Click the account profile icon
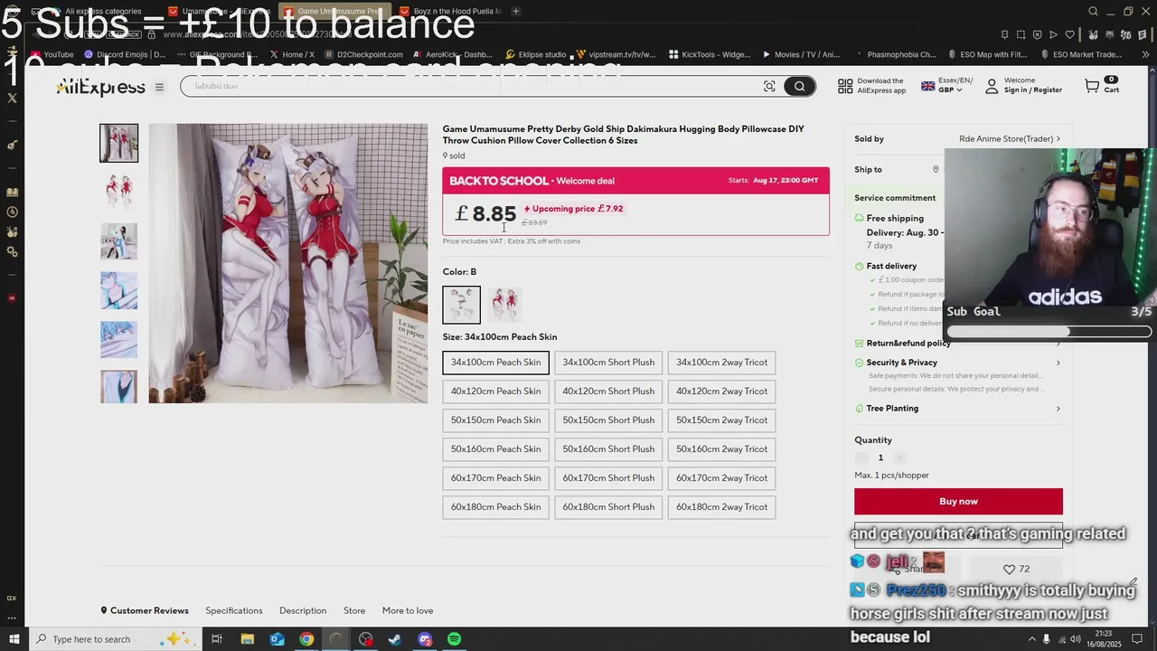The width and height of the screenshot is (1157, 651). coord(992,86)
